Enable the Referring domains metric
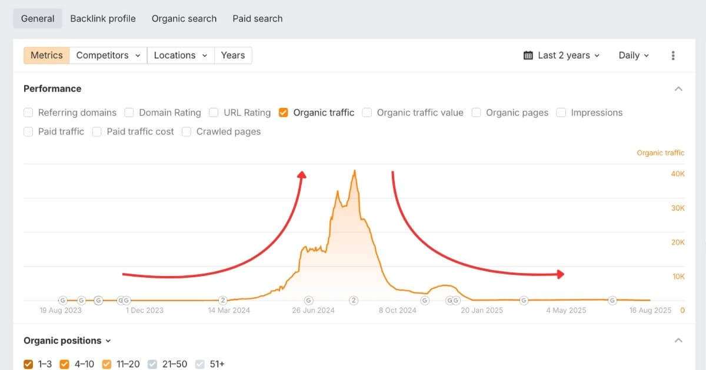 click(x=28, y=112)
